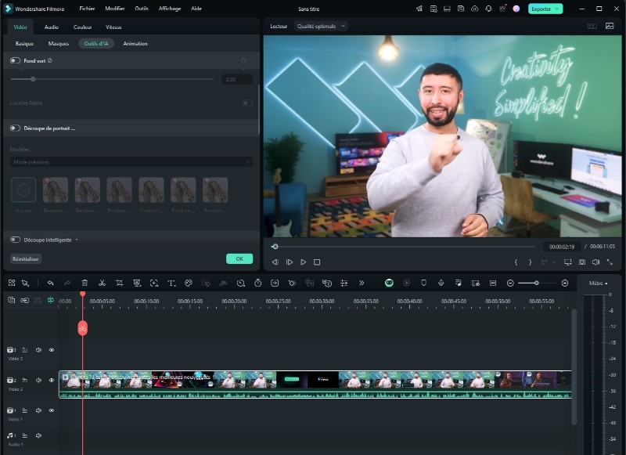Open the text tool (T icon)
The image size is (626, 455).
point(171,283)
